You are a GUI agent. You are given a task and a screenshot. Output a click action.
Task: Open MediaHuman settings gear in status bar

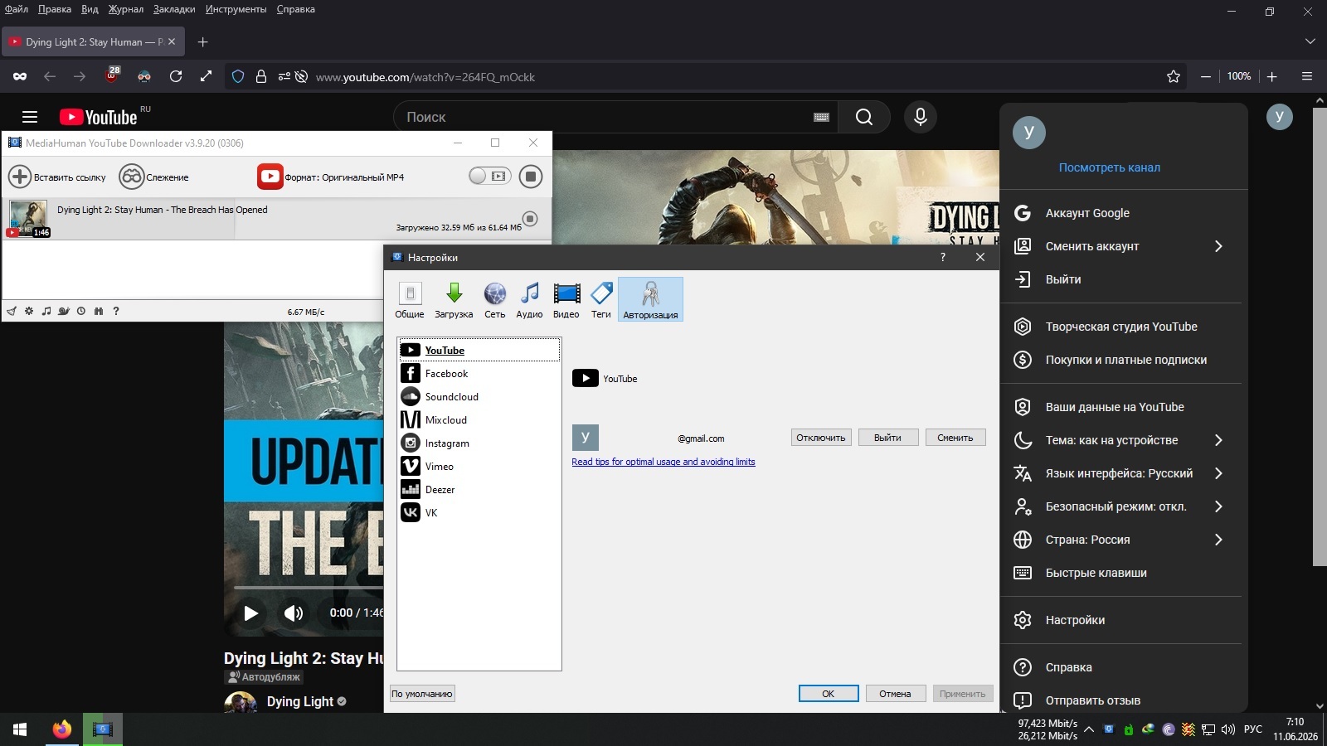29,312
